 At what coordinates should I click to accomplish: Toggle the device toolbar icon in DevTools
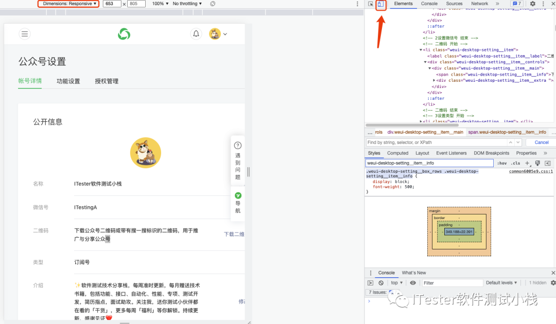tap(380, 4)
